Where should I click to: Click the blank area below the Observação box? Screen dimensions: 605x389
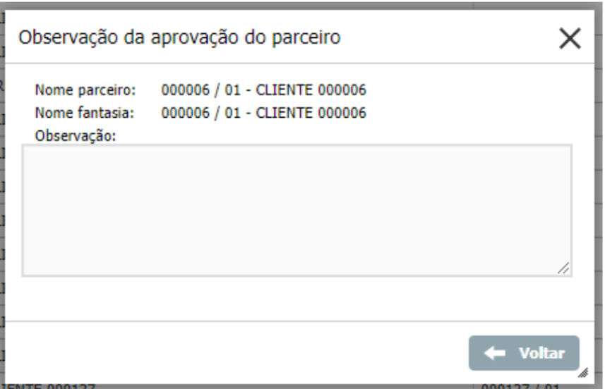click(x=296, y=300)
